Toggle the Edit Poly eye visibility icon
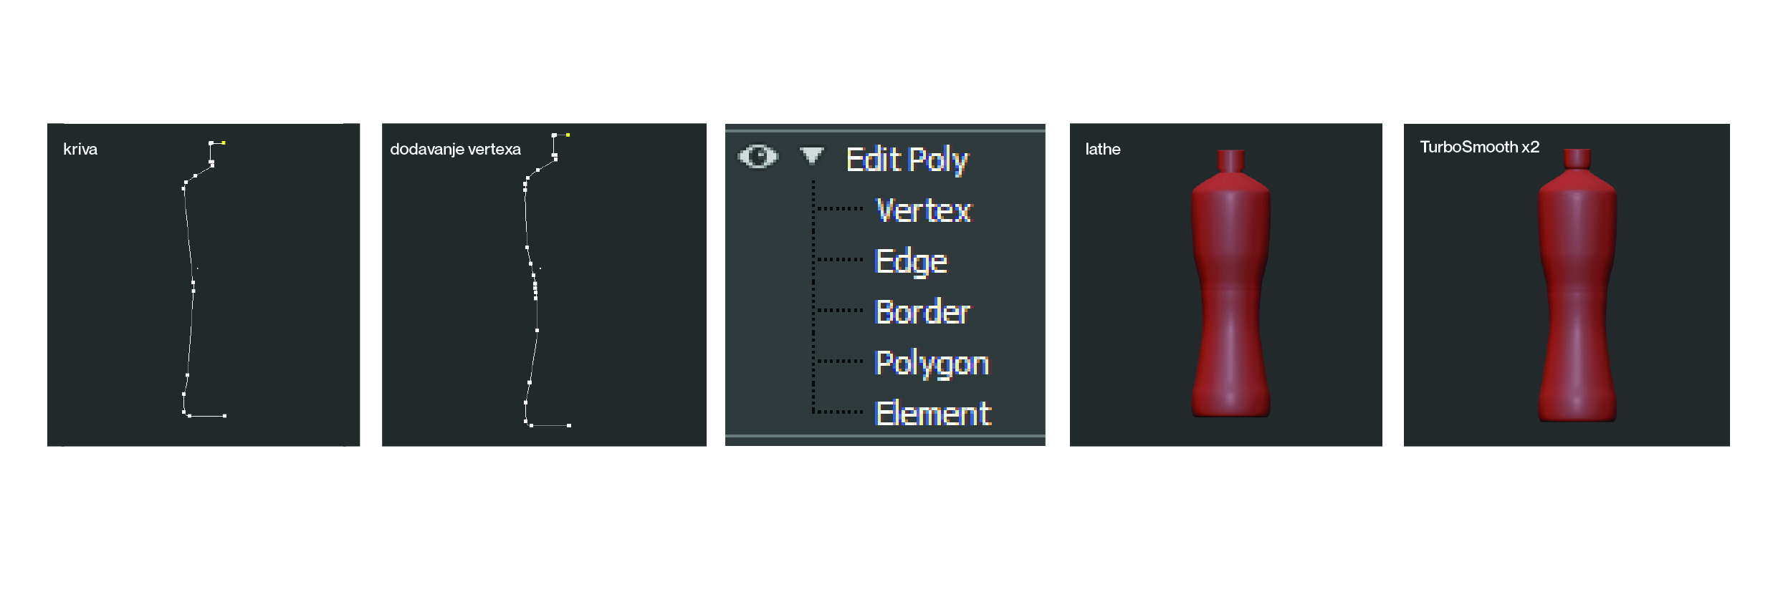The image size is (1778, 592). coord(757,156)
